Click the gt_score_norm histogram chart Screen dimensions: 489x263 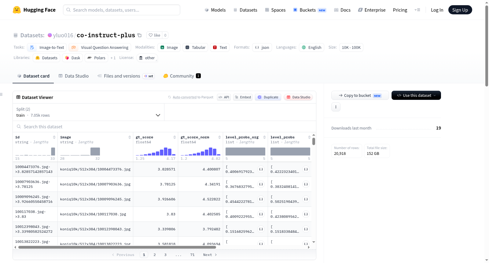pos(200,152)
